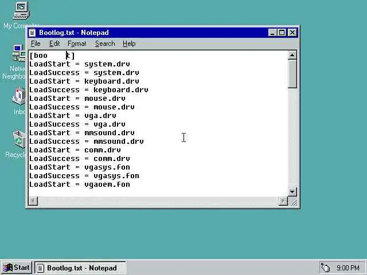Image resolution: width=367 pixels, height=275 pixels.
Task: Open the File menu in Notepad
Action: pos(36,44)
